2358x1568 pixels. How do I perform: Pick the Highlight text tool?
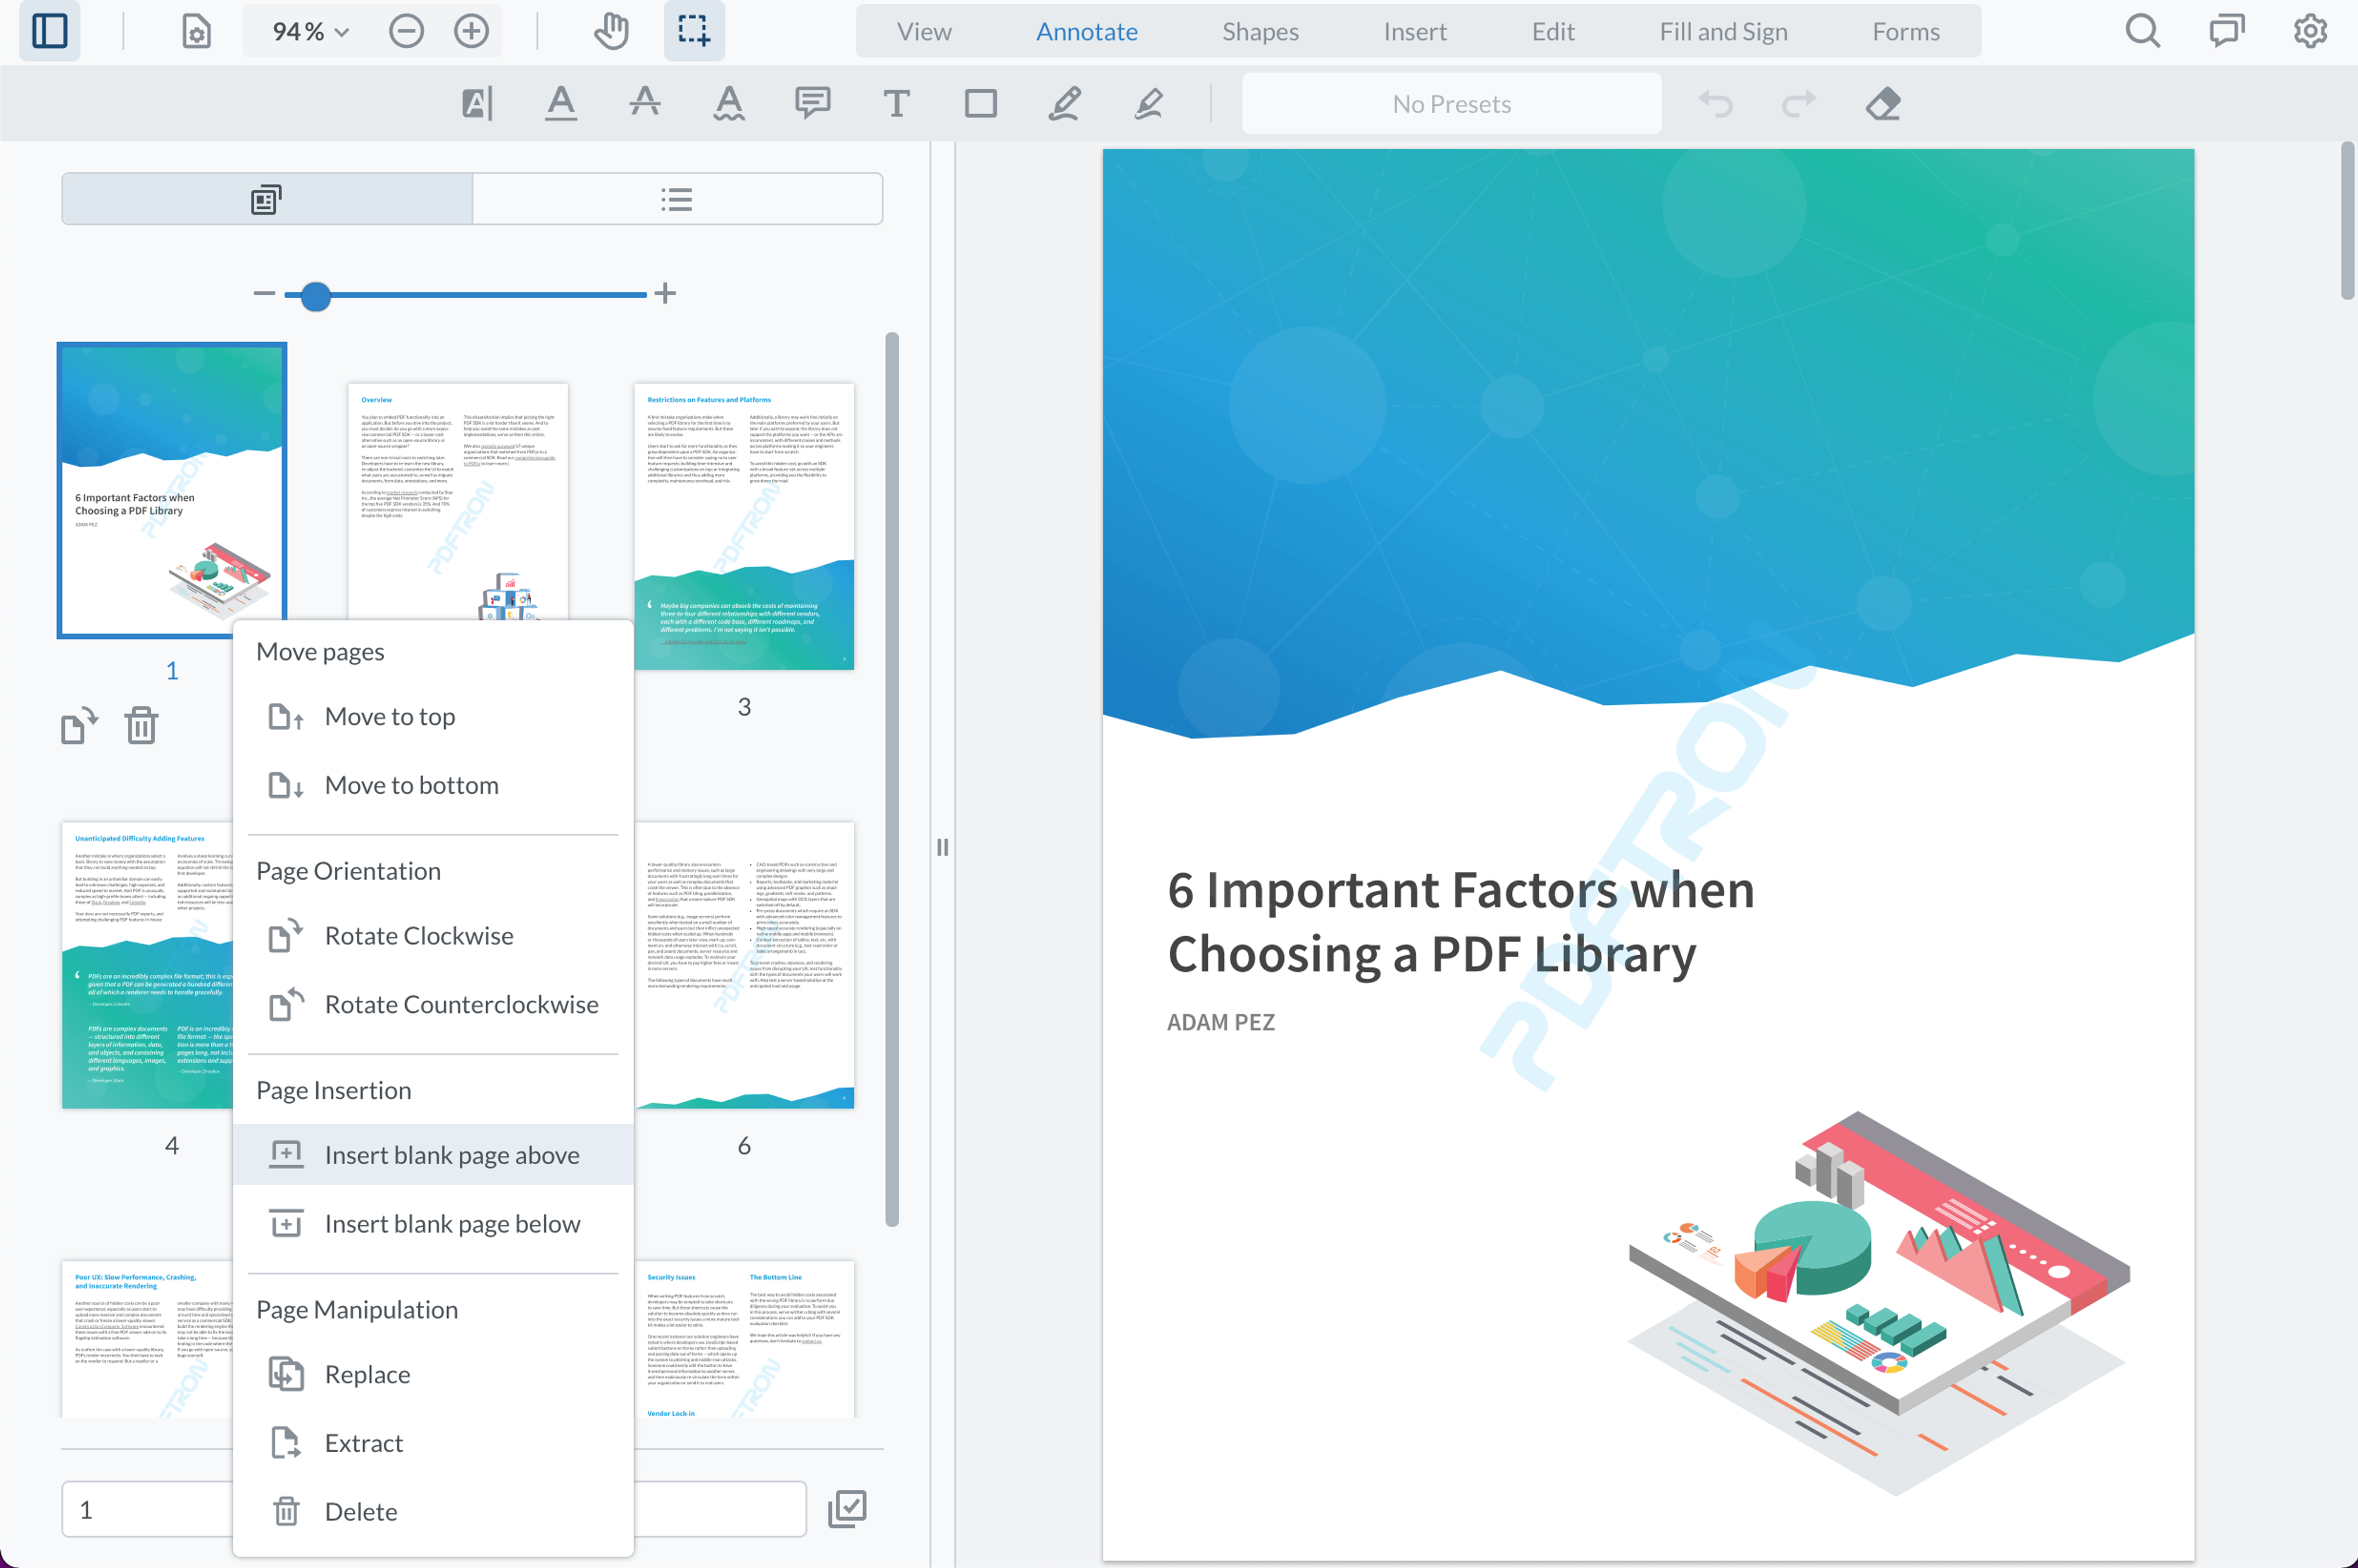click(x=477, y=104)
